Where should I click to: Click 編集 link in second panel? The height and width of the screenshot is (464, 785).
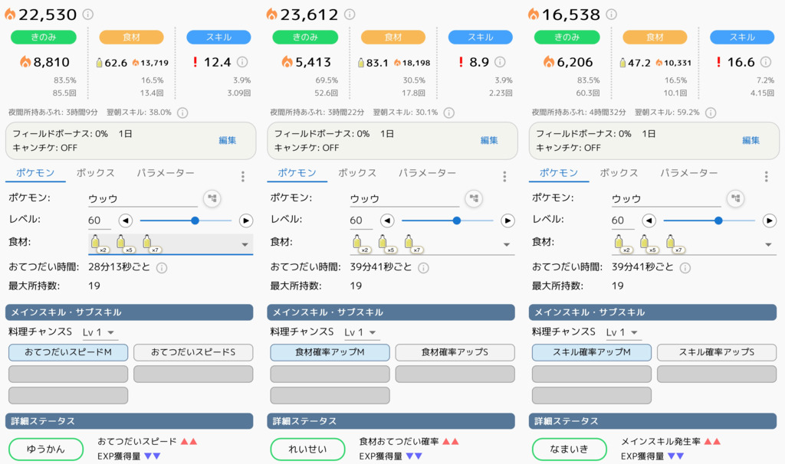489,140
